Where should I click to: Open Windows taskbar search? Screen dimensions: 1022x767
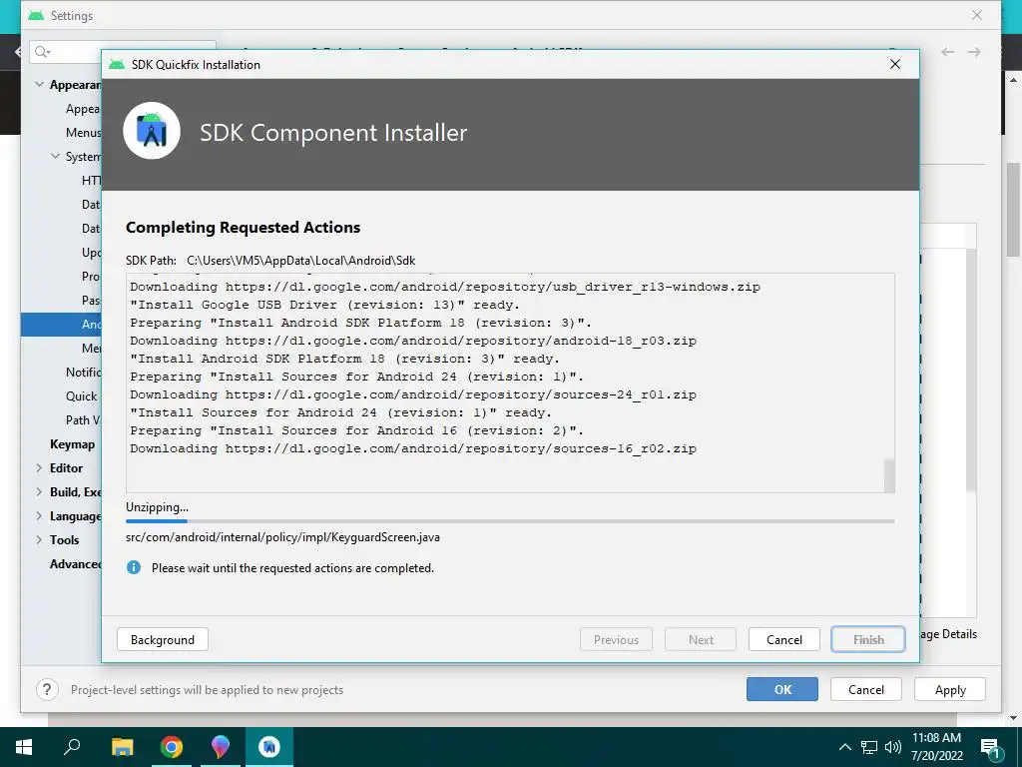point(72,747)
